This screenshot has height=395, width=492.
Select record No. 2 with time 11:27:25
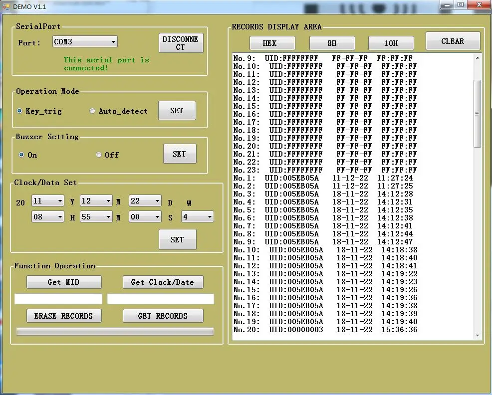pyautogui.click(x=323, y=186)
